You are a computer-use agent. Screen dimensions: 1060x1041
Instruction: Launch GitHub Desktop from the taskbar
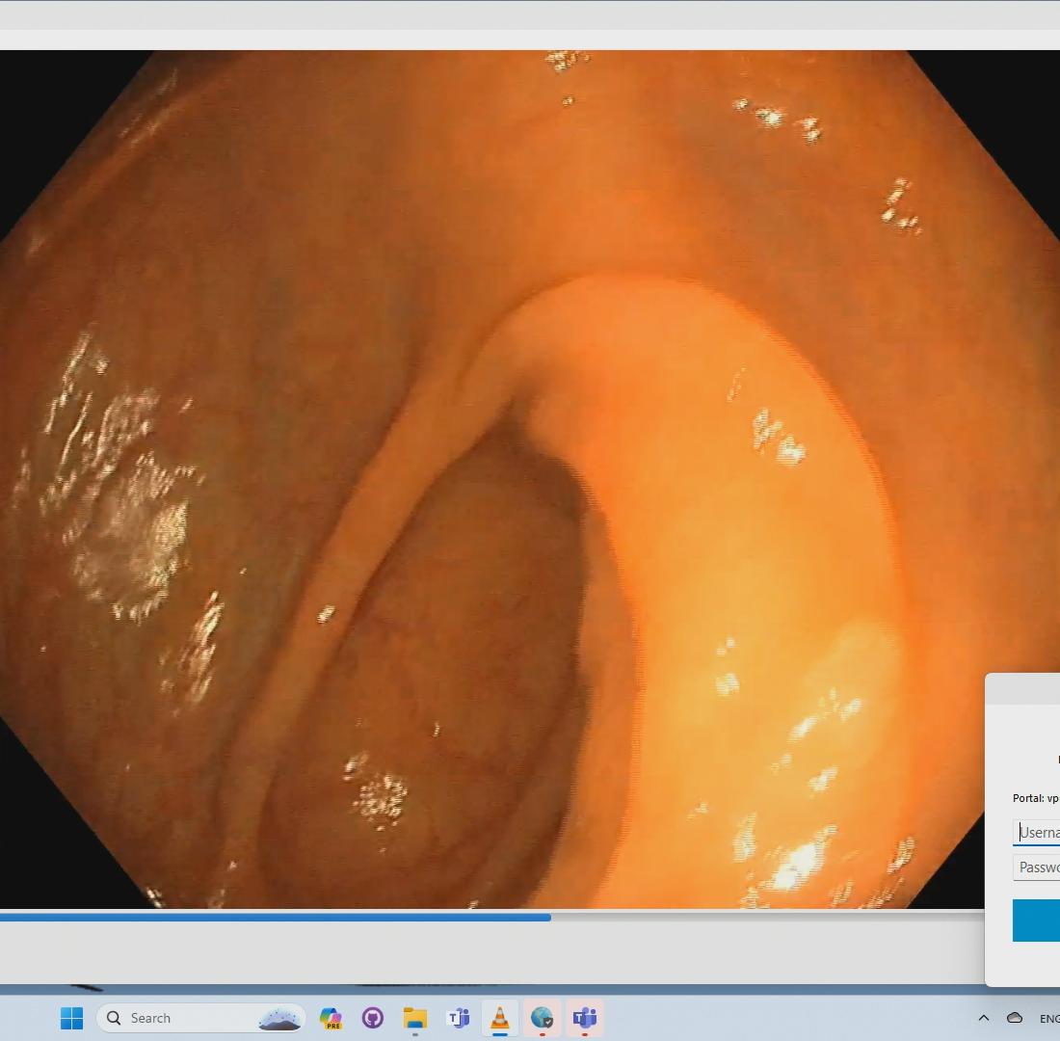tap(373, 1017)
